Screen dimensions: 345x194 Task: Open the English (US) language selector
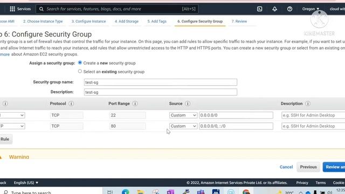click(26, 183)
